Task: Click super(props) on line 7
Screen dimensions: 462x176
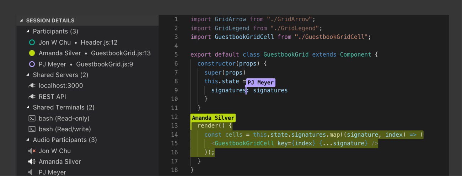Action: (x=225, y=73)
